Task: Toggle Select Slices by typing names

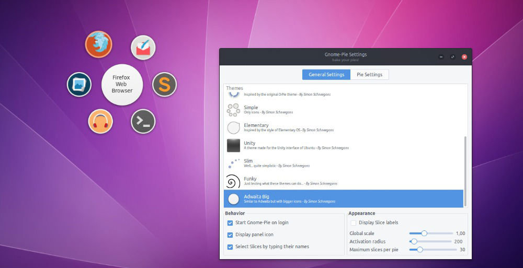Action: click(x=230, y=247)
